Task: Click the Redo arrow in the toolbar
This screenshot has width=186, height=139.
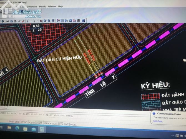Action: pyautogui.click(x=34, y=21)
